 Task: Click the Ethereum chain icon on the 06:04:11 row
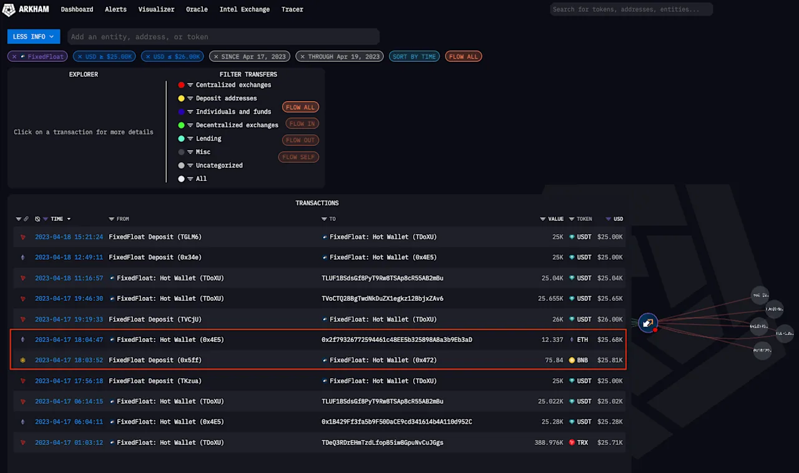pos(23,422)
